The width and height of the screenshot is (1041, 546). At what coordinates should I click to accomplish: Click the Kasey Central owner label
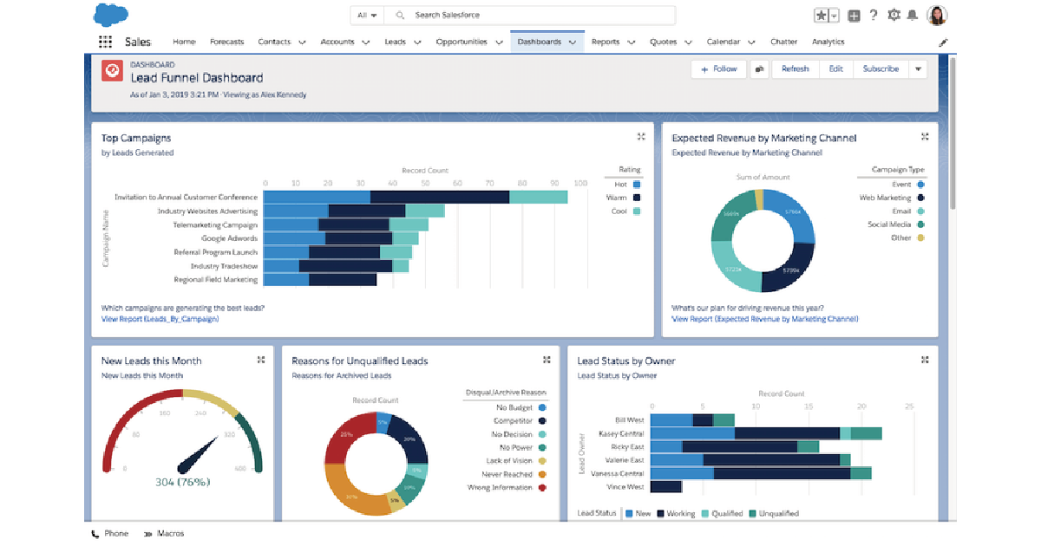click(x=621, y=433)
